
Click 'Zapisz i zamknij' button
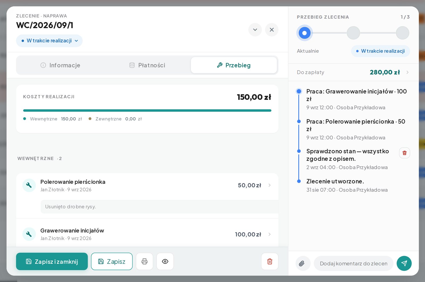coord(52,261)
